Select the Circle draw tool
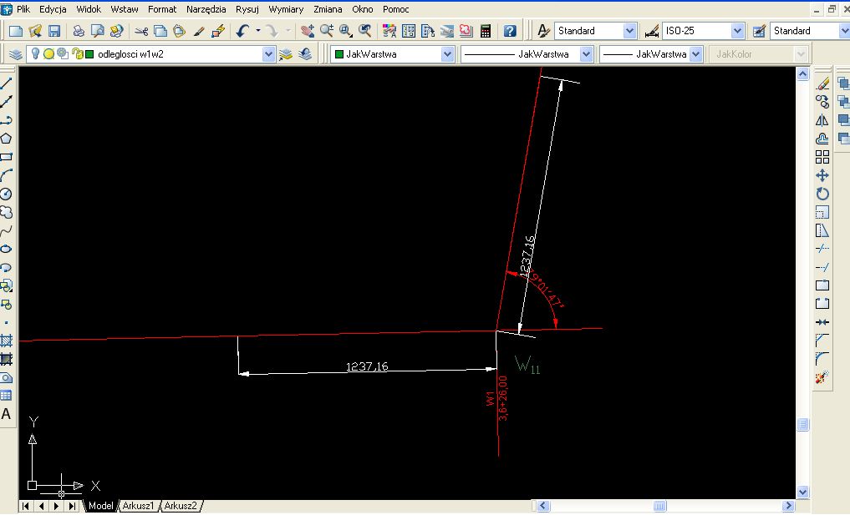 [x=6, y=194]
